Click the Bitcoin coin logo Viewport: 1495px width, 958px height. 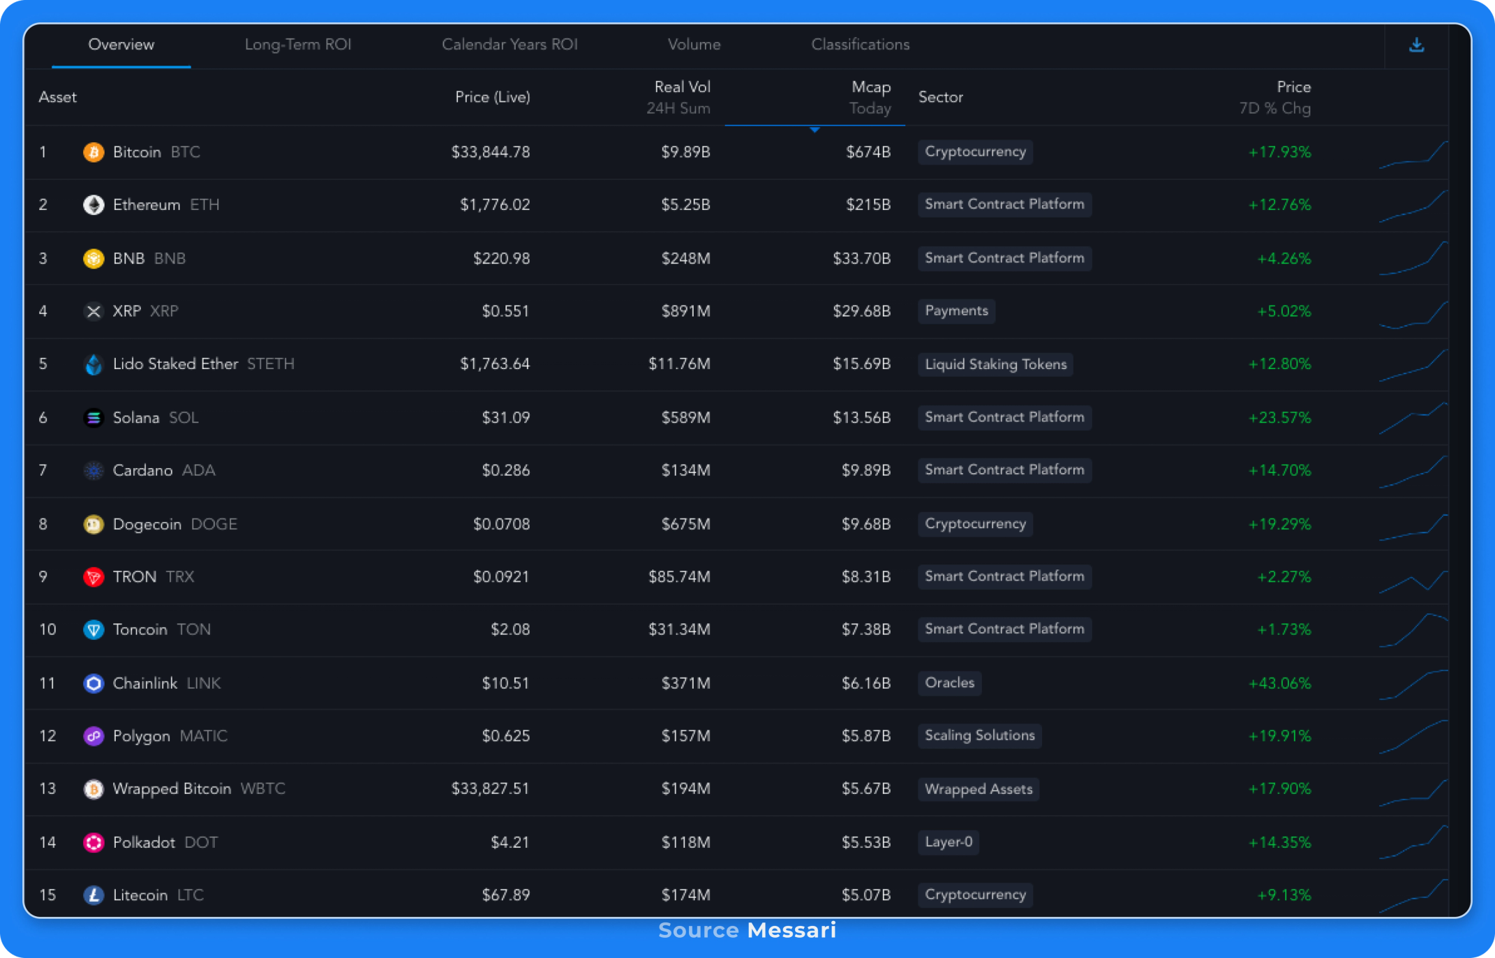click(94, 152)
